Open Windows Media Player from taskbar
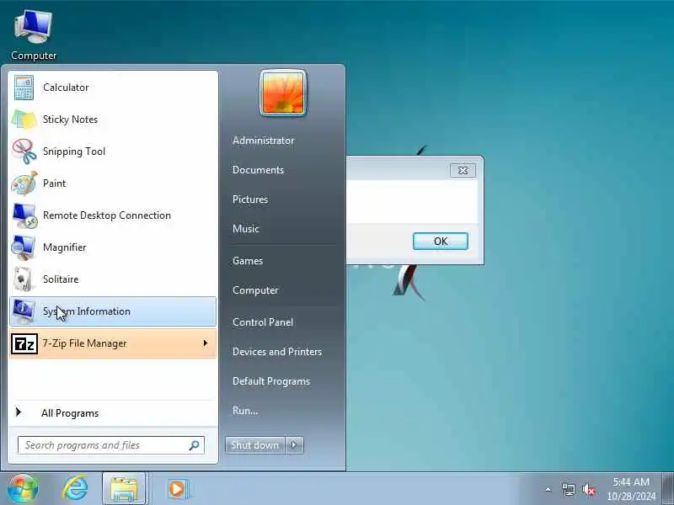674x505 pixels. 177,489
